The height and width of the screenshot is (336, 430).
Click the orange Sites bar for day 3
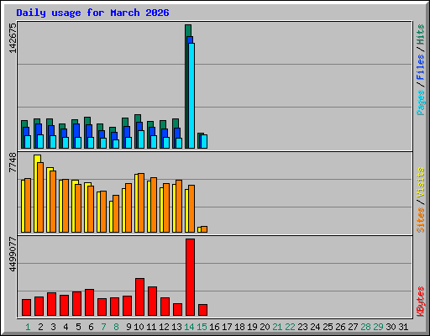tap(53, 202)
